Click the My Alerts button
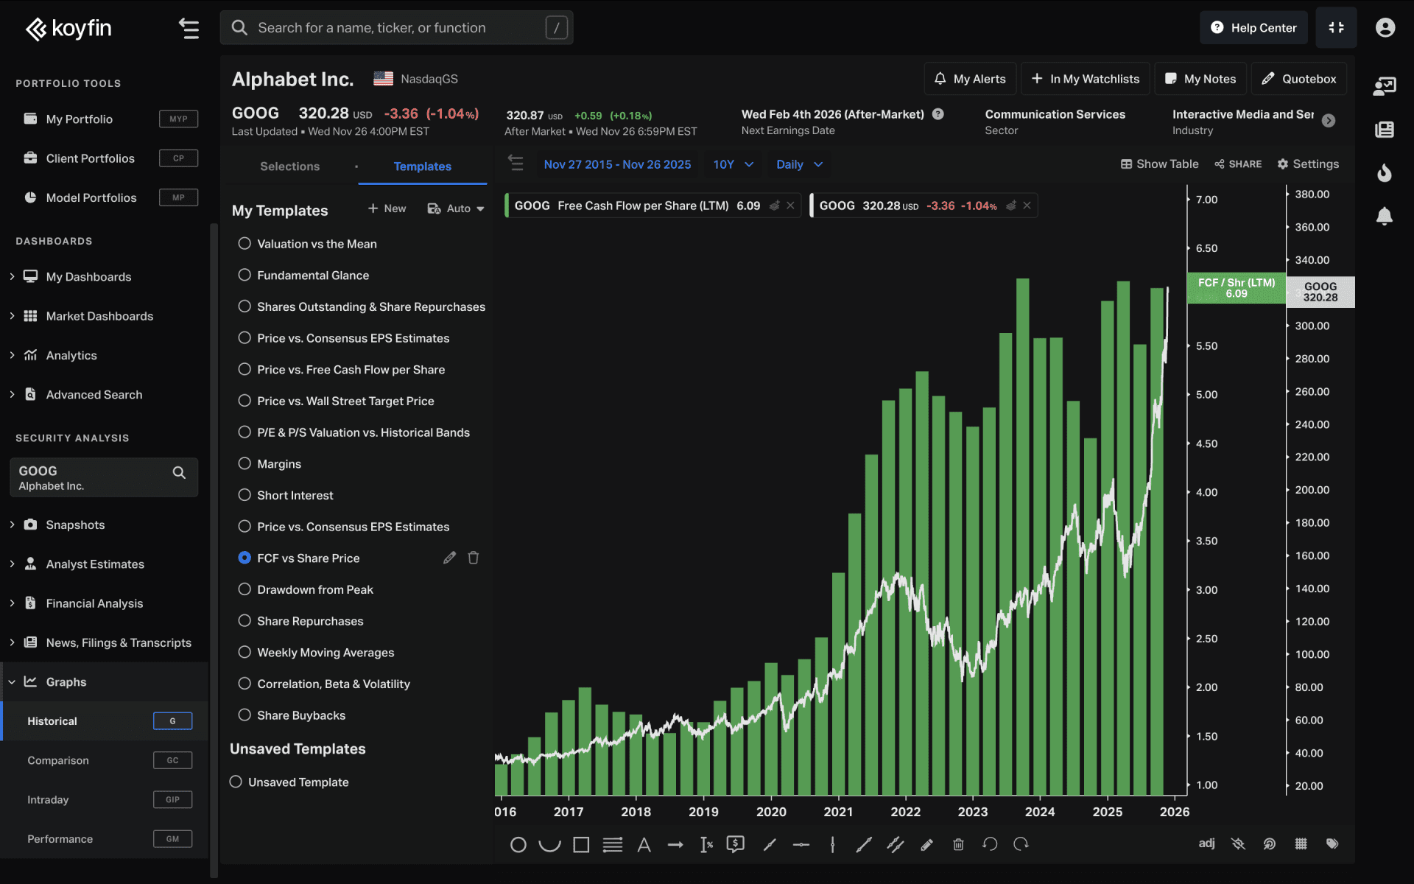 pos(970,79)
